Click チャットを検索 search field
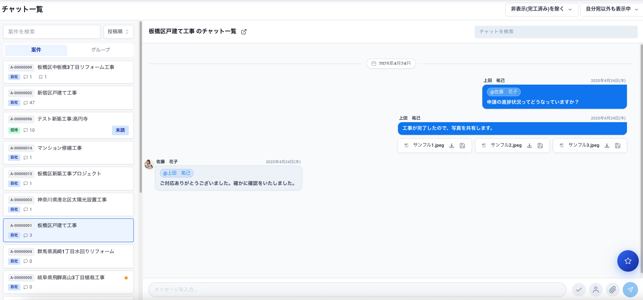This screenshot has height=300, width=643. point(556,32)
